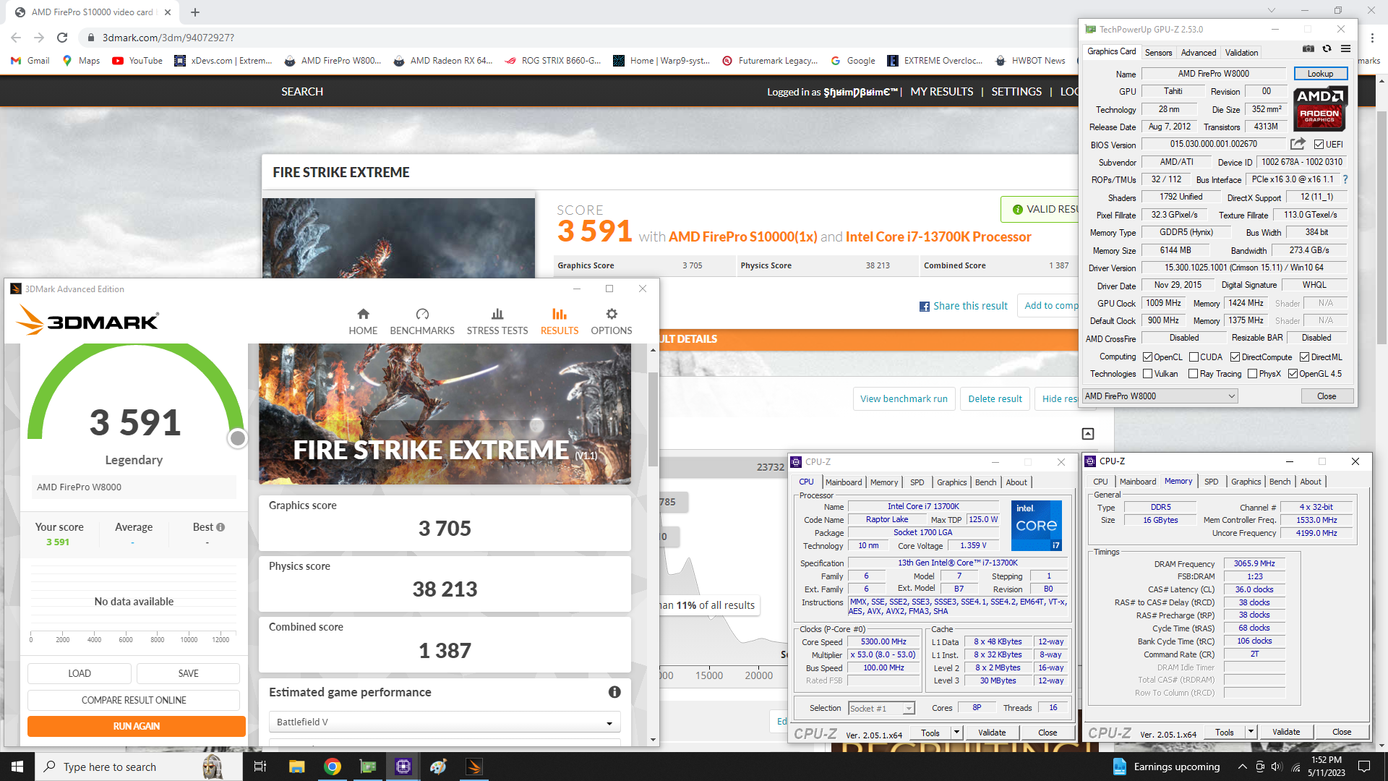The height and width of the screenshot is (781, 1388).
Task: Switch to the Advanced tab in GPU-Z
Action: pyautogui.click(x=1199, y=53)
